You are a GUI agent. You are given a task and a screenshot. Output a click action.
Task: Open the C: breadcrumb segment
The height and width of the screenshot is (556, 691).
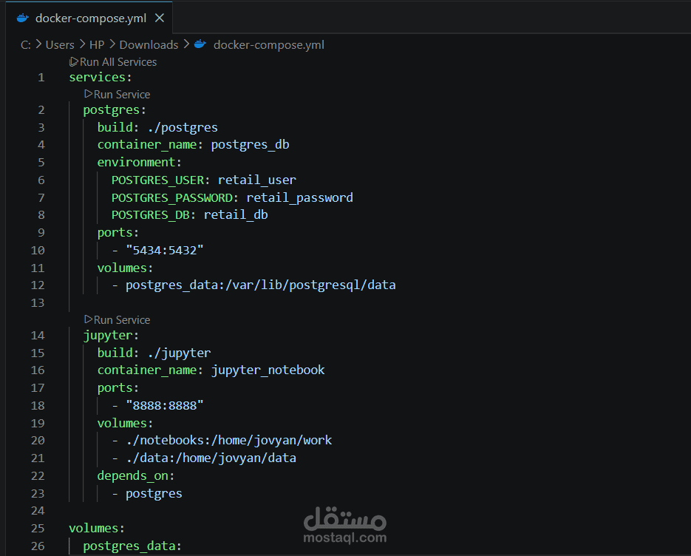[26, 45]
